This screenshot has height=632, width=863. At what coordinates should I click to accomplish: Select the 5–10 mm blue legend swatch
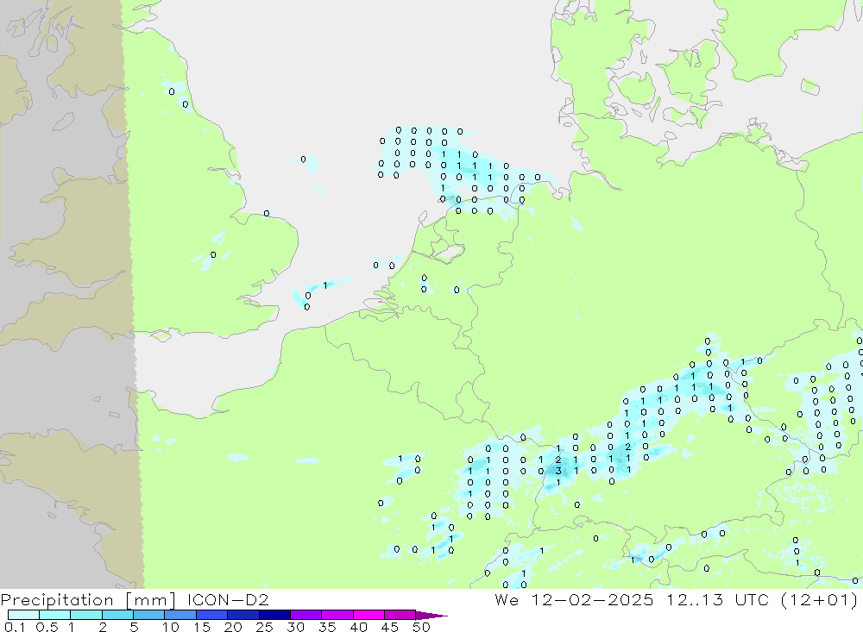pyautogui.click(x=148, y=615)
